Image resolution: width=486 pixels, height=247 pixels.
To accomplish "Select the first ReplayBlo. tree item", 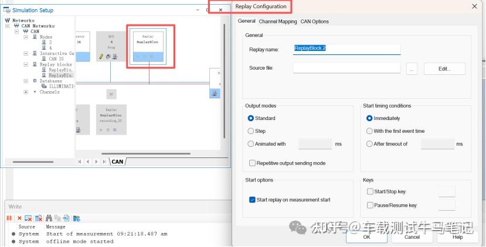I will tap(61, 70).
